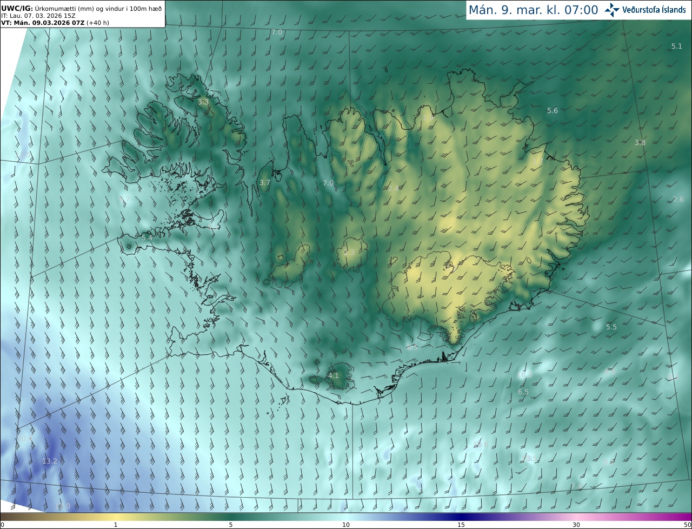This screenshot has height=529, width=692.
Task: Click the 'UWC/IG: Úrkomumætti (mm)' title line
Action: pos(81,9)
